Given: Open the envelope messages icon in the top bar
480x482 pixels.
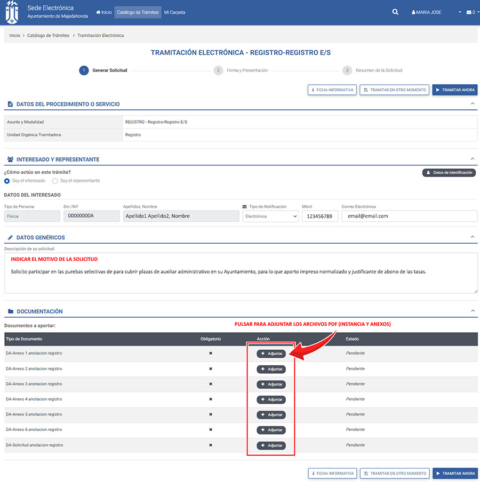Looking at the screenshot, I should coord(468,12).
